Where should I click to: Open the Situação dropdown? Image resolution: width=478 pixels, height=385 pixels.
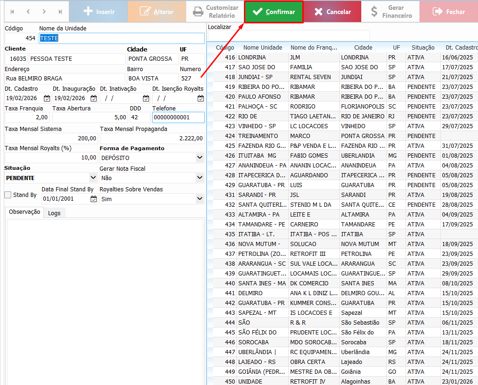93,178
